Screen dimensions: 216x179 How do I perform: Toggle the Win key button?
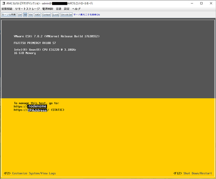[x=31, y=15]
